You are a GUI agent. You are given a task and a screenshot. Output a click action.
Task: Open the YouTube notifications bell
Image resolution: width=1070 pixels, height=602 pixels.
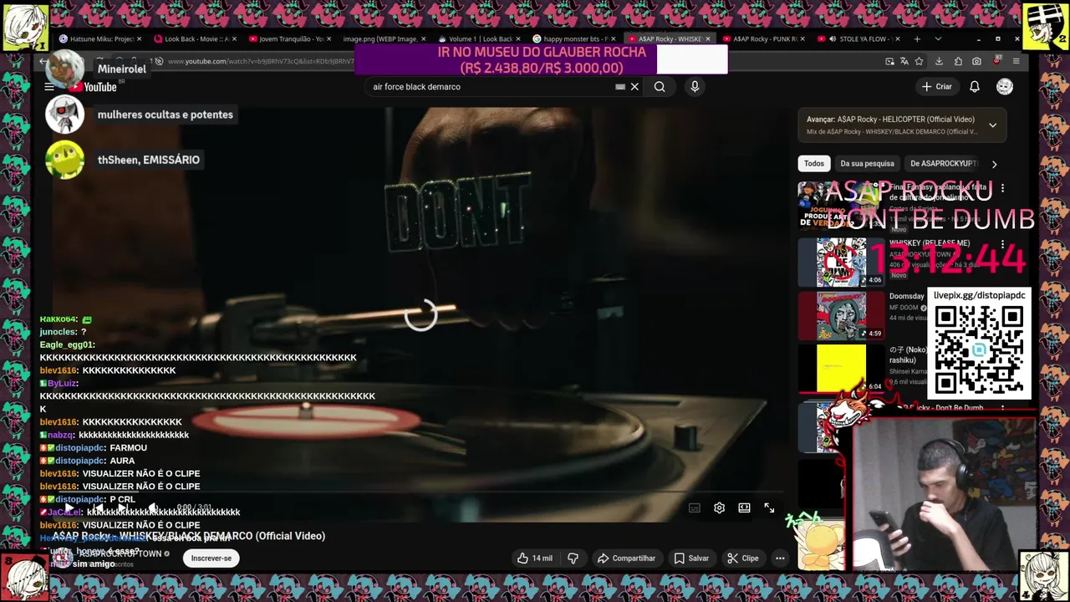tap(975, 87)
